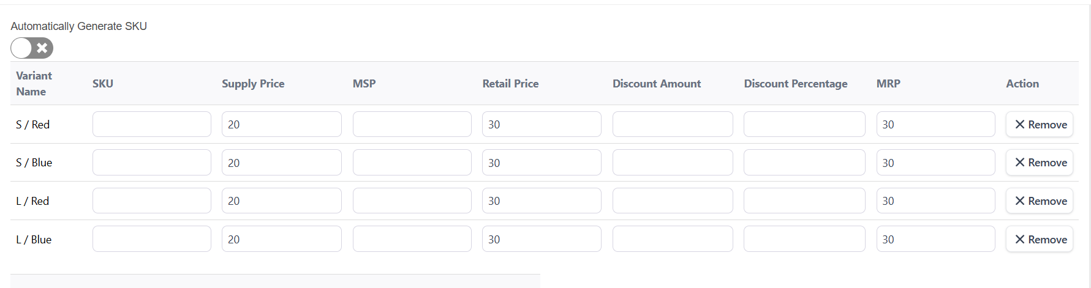Image resolution: width=1091 pixels, height=288 pixels.
Task: Remove the L / Red variant
Action: pyautogui.click(x=1039, y=201)
